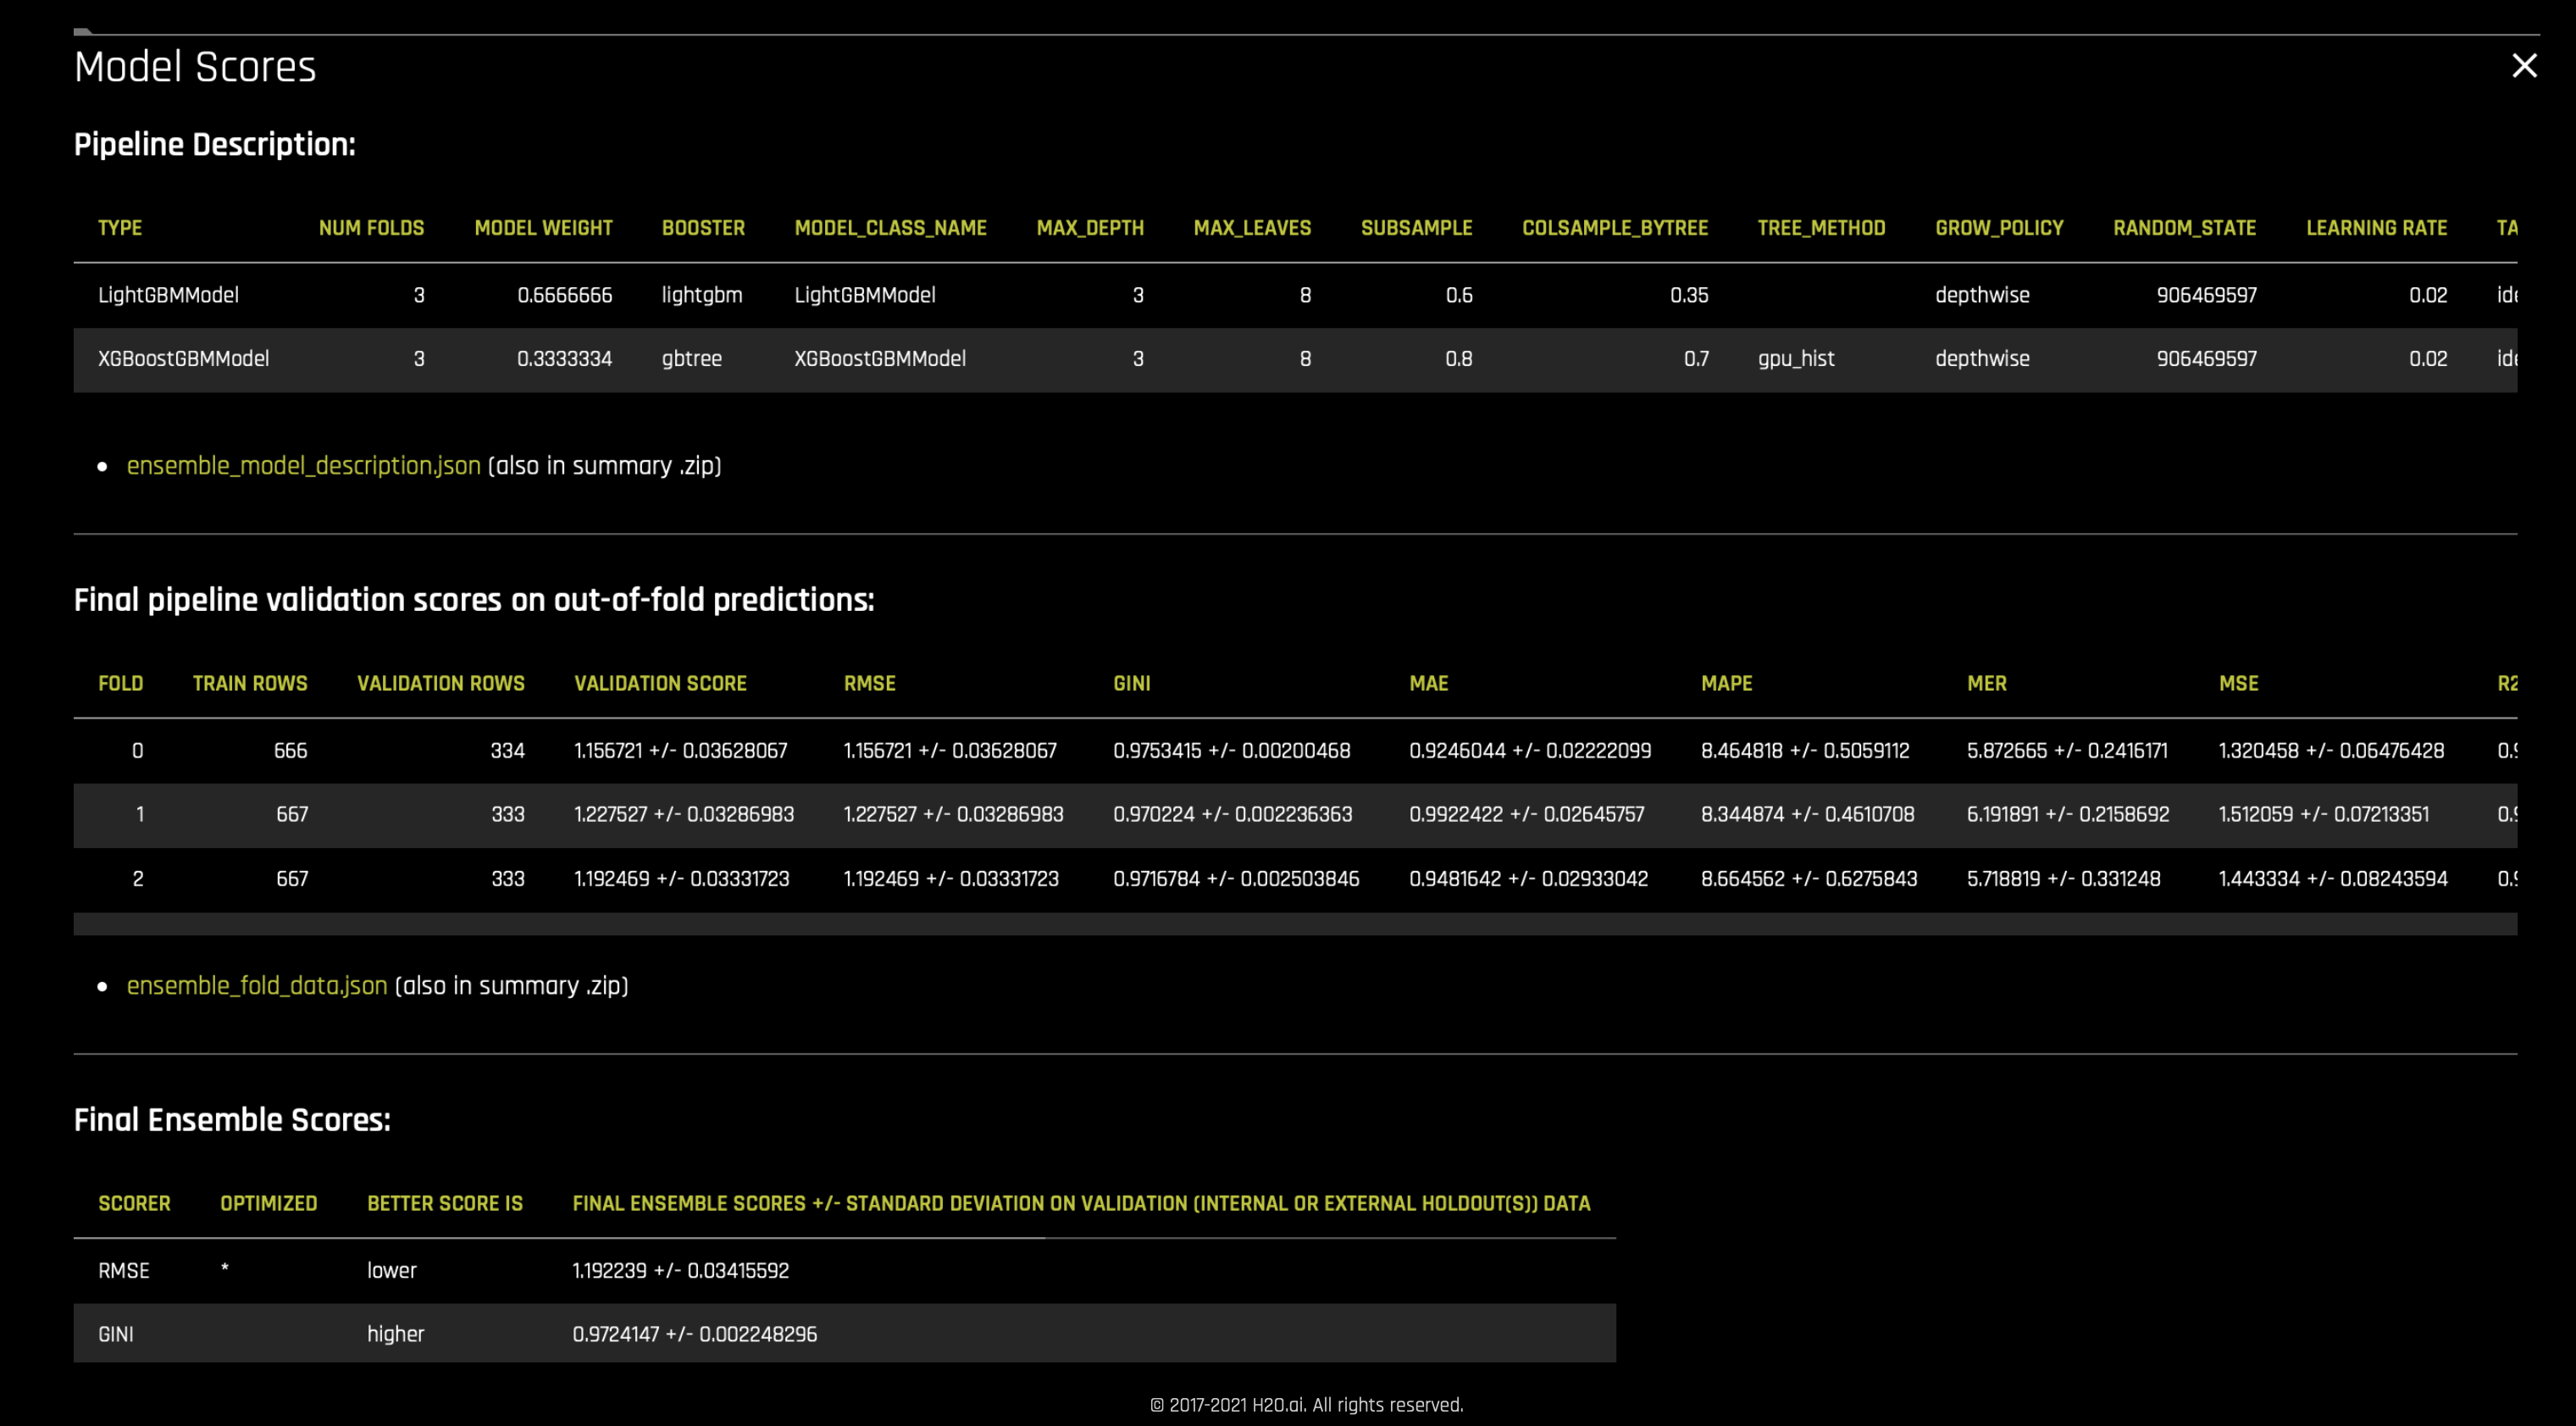Click the GINI column header in fold table
This screenshot has height=1426, width=2576.
pyautogui.click(x=1131, y=684)
